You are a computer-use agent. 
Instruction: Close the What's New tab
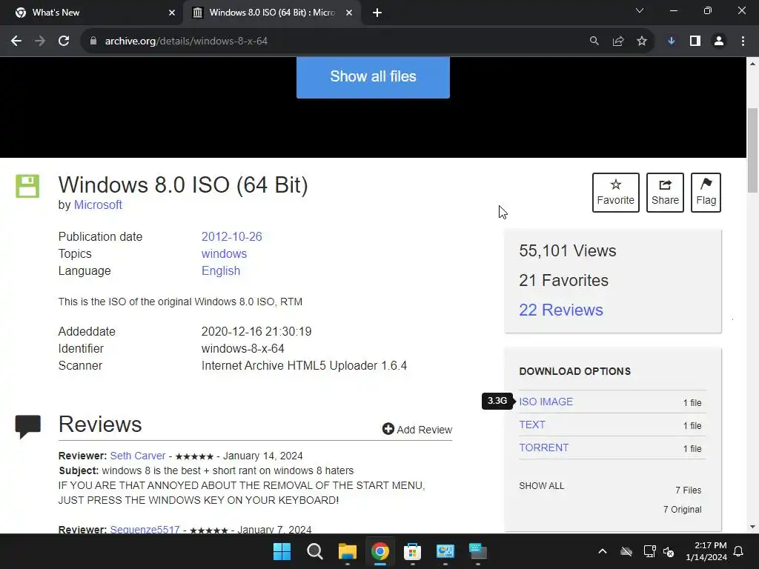pyautogui.click(x=172, y=13)
